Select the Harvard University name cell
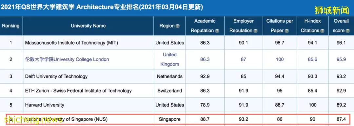Image resolution: width=354 pixels, height=126 pixels. tap(45, 105)
